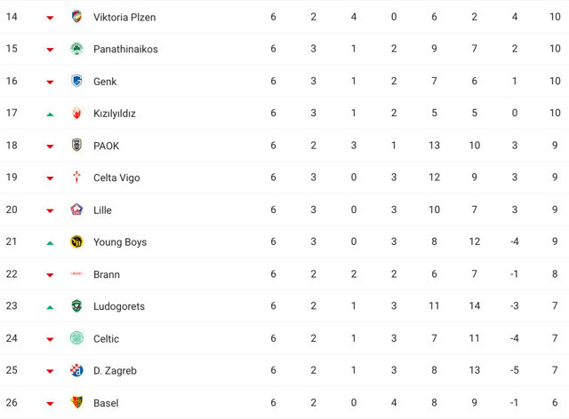Click the Young Boys club badge
This screenshot has height=419, width=569.
click(76, 241)
